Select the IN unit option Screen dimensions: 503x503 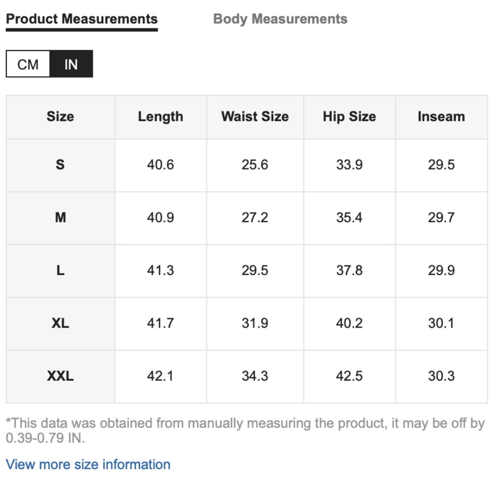71,64
